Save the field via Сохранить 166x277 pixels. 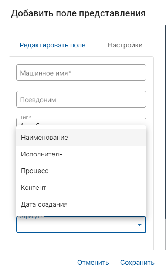click(x=137, y=263)
